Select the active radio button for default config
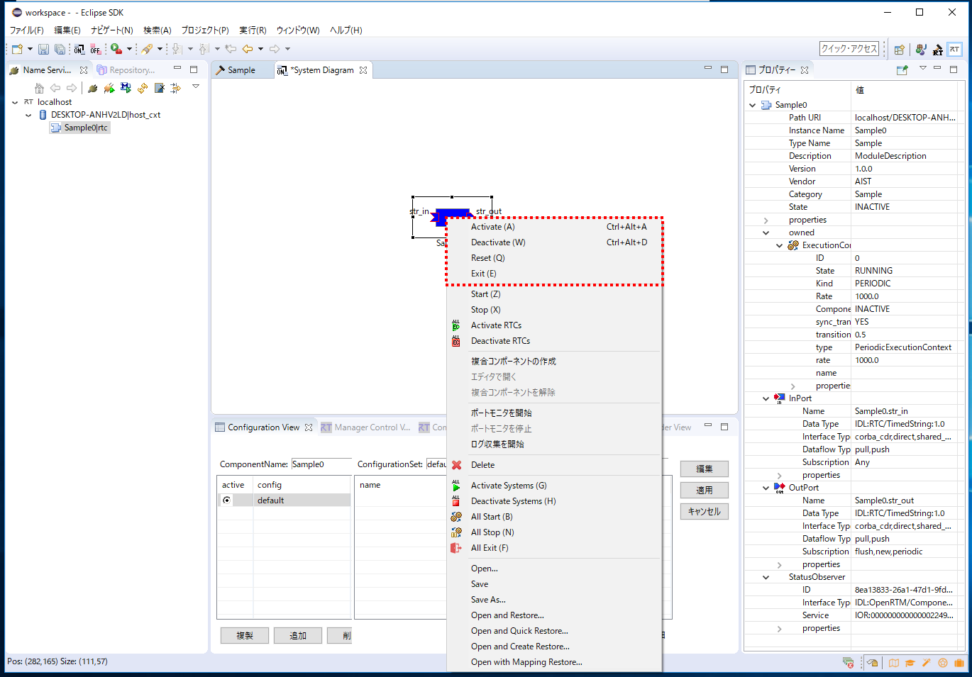The width and height of the screenshot is (972, 677). click(x=227, y=500)
